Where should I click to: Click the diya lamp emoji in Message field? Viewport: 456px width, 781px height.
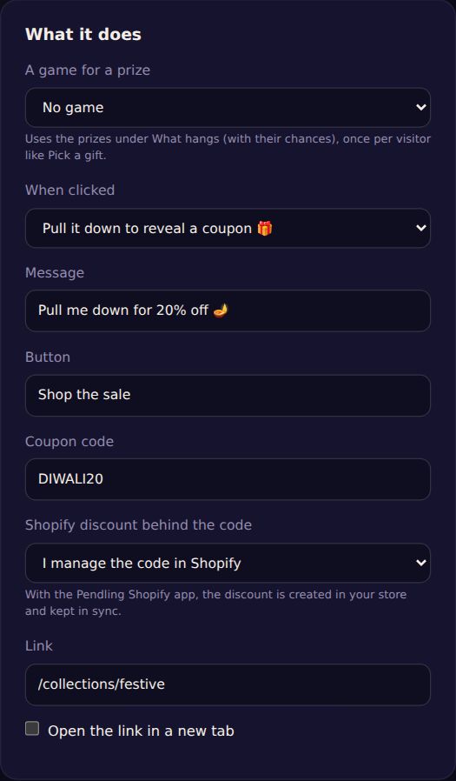(x=221, y=310)
